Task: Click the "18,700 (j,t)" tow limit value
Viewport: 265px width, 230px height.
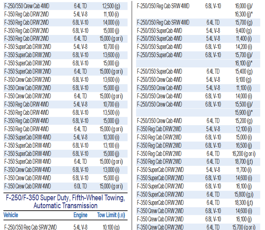Action: click(244, 162)
